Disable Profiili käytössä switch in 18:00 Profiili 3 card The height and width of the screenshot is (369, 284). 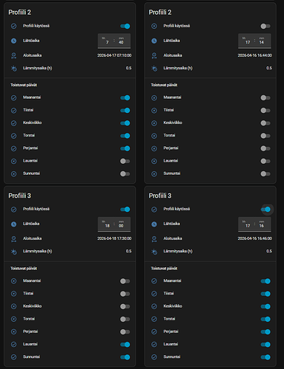pyautogui.click(x=125, y=210)
